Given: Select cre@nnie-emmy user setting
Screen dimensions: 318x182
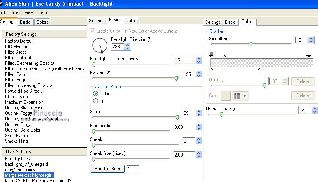Looking at the screenshot, I should coord(20,170).
